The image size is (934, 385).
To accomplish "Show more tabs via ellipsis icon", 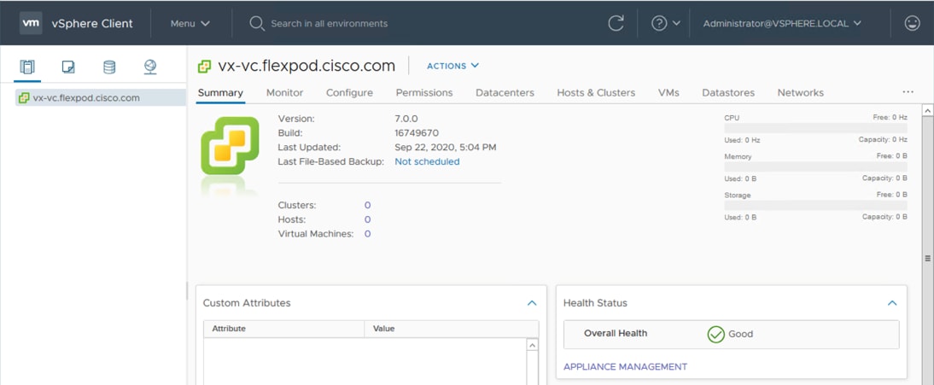I will 908,92.
